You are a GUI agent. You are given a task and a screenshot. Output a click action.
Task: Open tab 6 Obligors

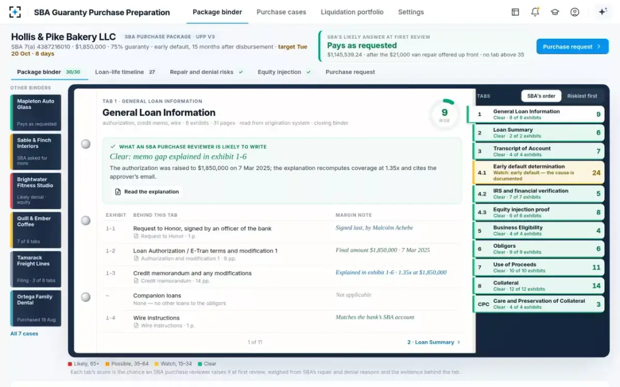pyautogui.click(x=539, y=249)
